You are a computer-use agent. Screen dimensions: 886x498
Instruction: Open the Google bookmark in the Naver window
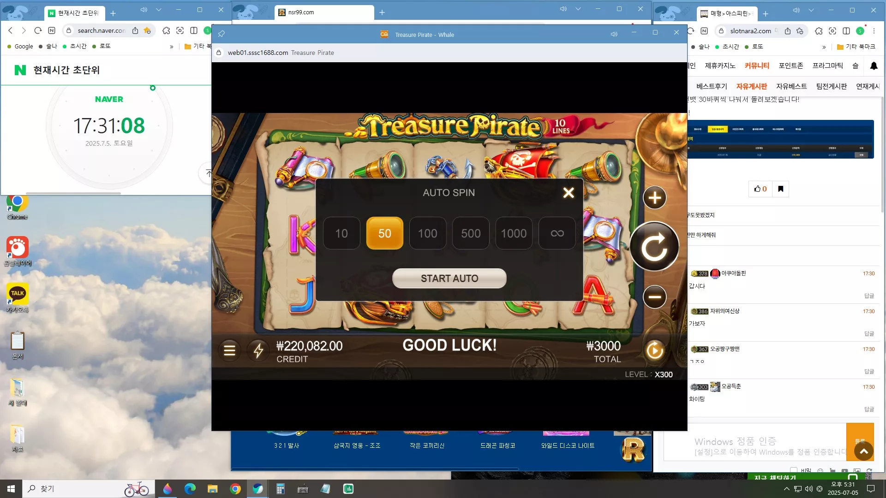point(20,46)
